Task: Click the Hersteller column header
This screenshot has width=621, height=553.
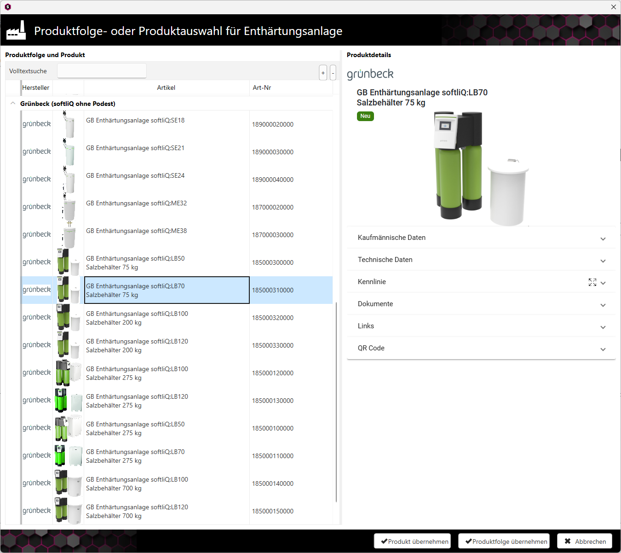Action: coord(36,87)
